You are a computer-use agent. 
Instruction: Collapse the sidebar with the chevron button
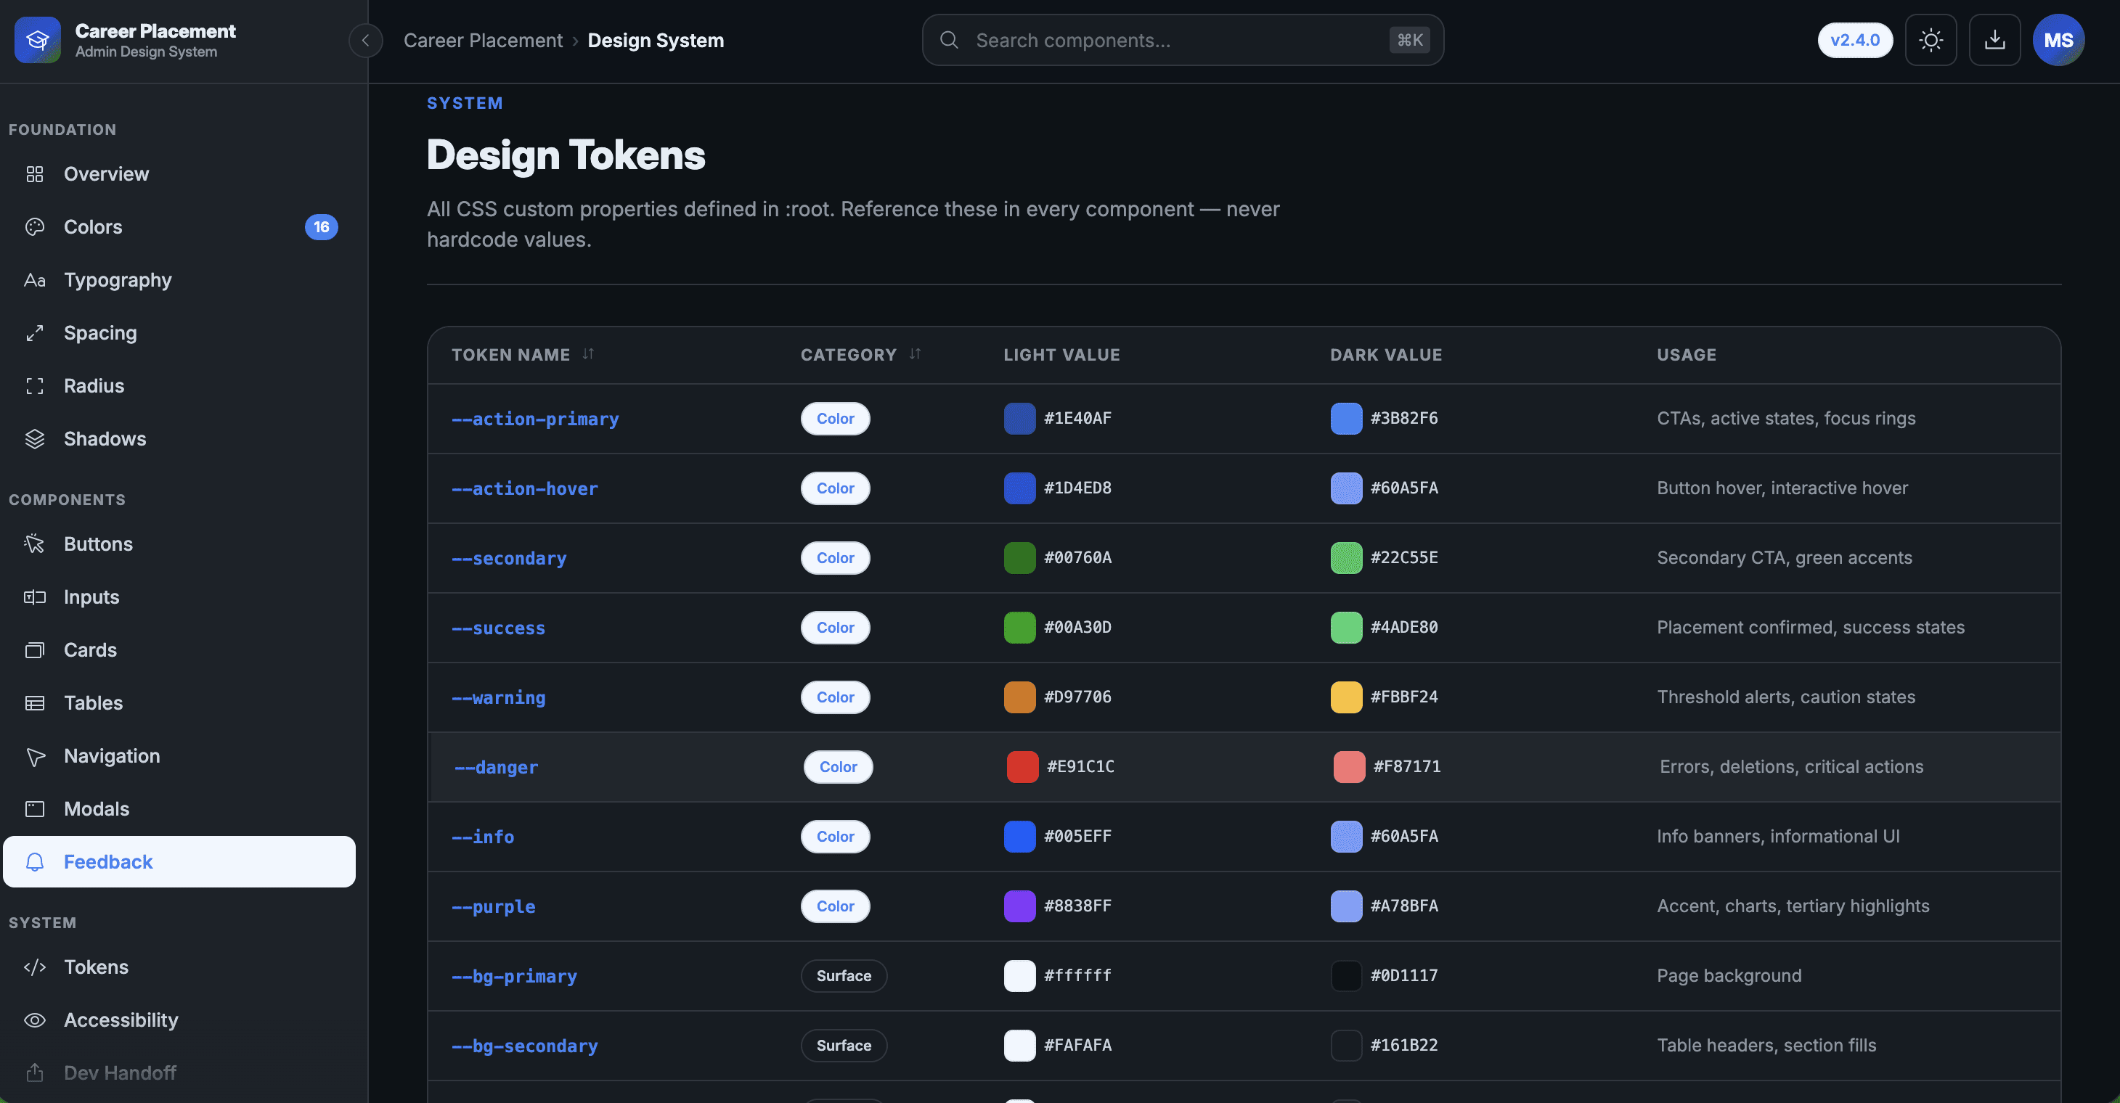tap(365, 41)
